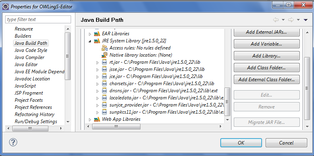314x156 pixels.
Task: Click the library tree horizontal scrollbar thumb
Action: (x=116, y=126)
